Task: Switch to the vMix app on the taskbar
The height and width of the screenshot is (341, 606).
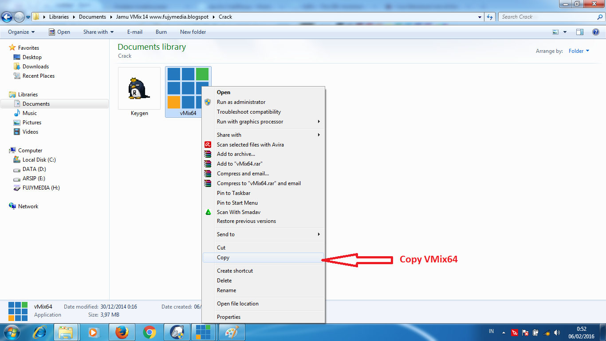Action: click(204, 332)
